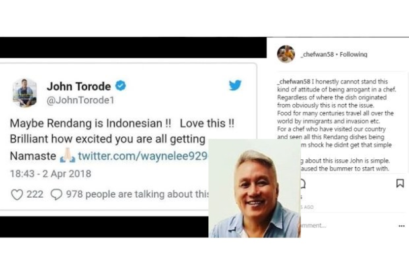
Task: Toggle the Following button
Action: click(x=353, y=55)
